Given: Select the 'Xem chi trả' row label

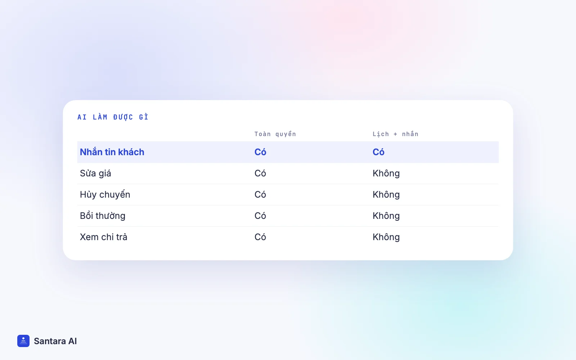Looking at the screenshot, I should coord(104,237).
